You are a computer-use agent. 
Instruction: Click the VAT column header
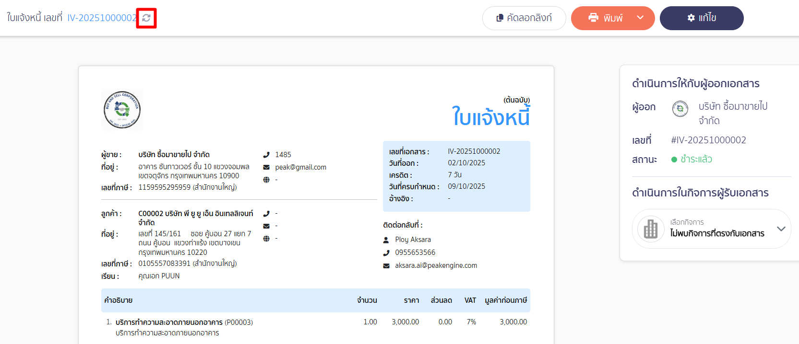coord(470,300)
